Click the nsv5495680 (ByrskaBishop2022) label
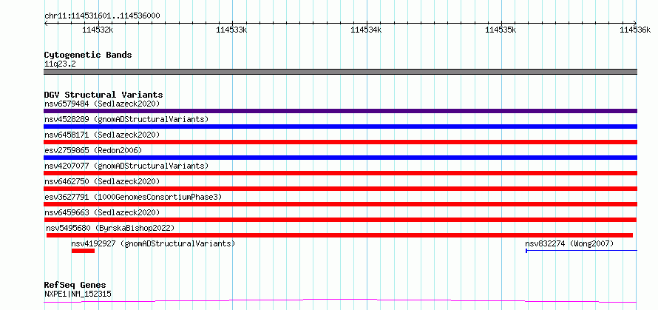 coord(110,228)
